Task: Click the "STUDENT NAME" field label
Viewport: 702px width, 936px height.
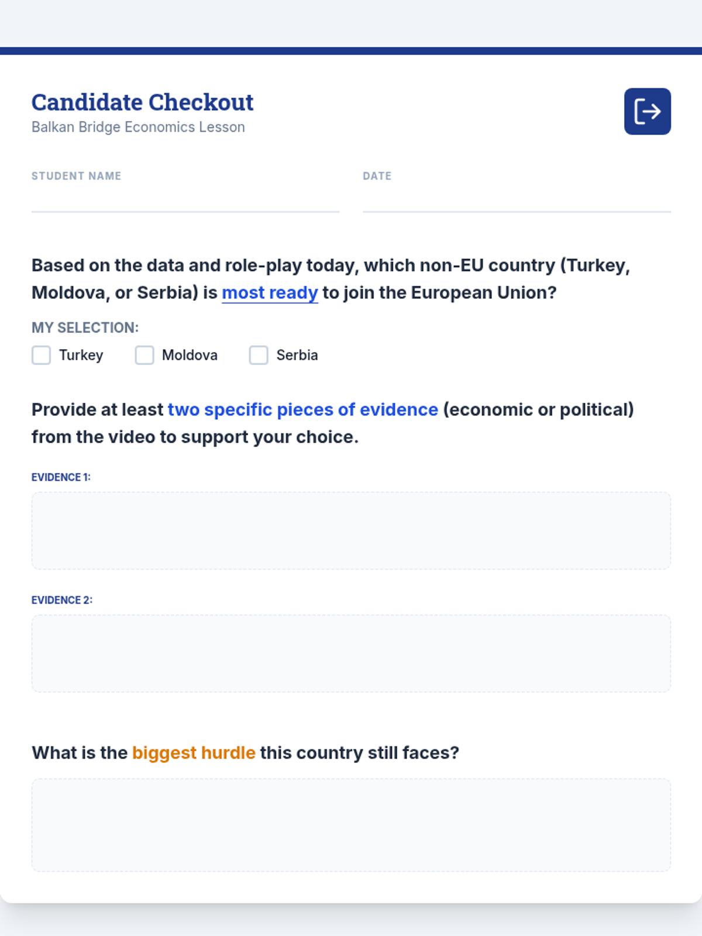Action: tap(76, 176)
